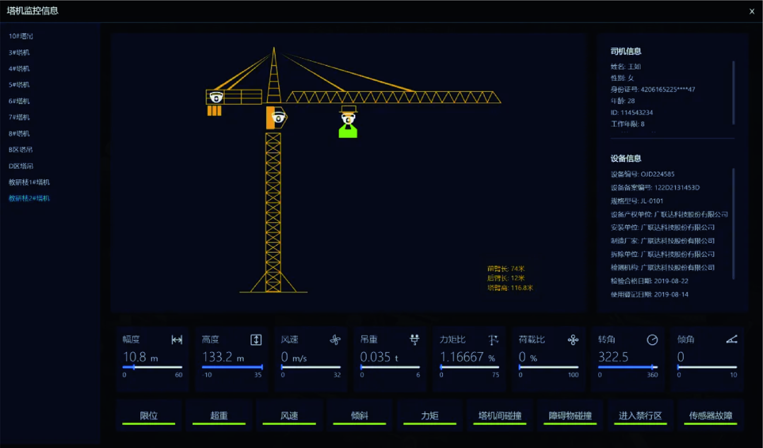The width and height of the screenshot is (763, 448).
Task: Click the 转角 slider handle near 322.5
Action: [x=652, y=367]
